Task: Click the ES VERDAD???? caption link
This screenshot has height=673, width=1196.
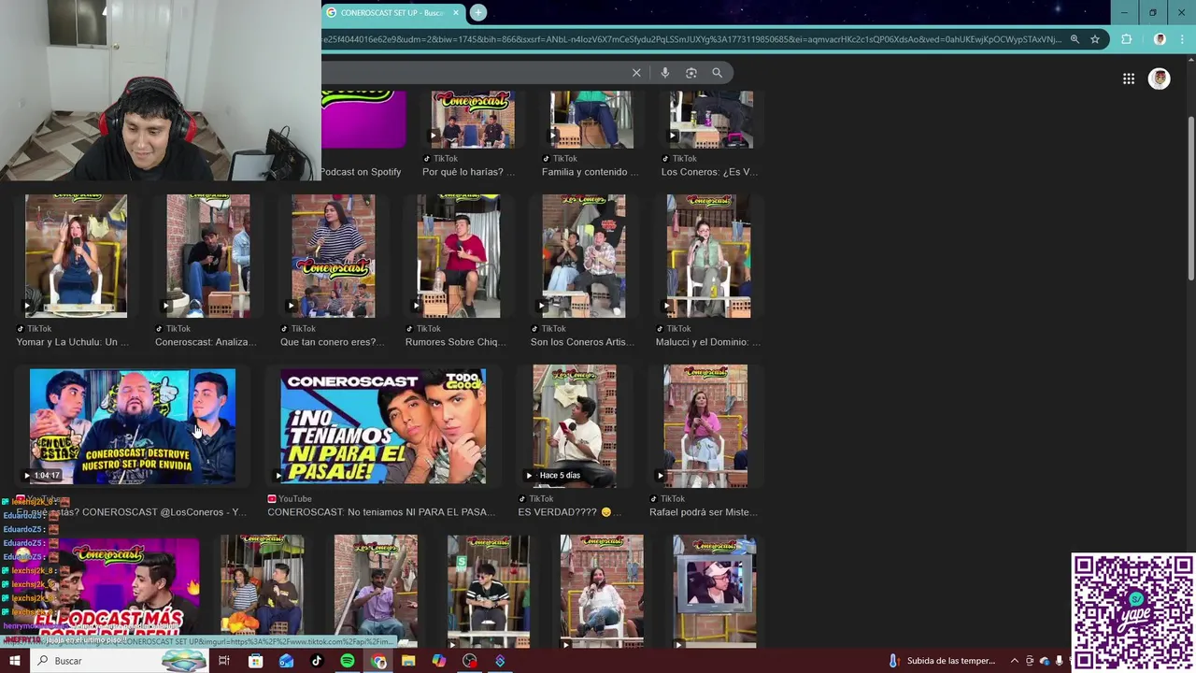Action: coord(571,512)
